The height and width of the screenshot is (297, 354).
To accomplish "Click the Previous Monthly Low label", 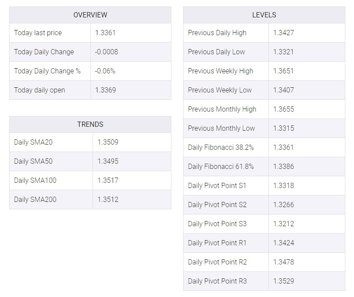I will pos(221,128).
